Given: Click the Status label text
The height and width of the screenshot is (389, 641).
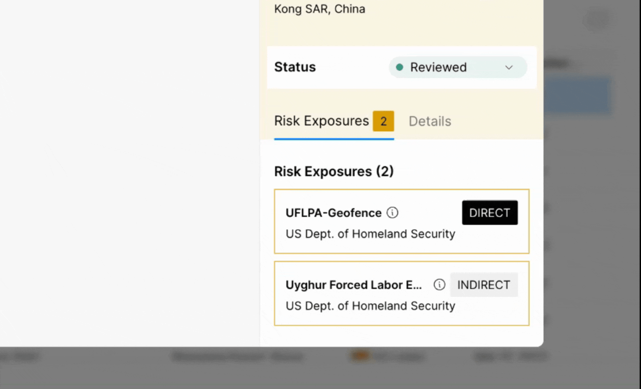Looking at the screenshot, I should coord(295,67).
